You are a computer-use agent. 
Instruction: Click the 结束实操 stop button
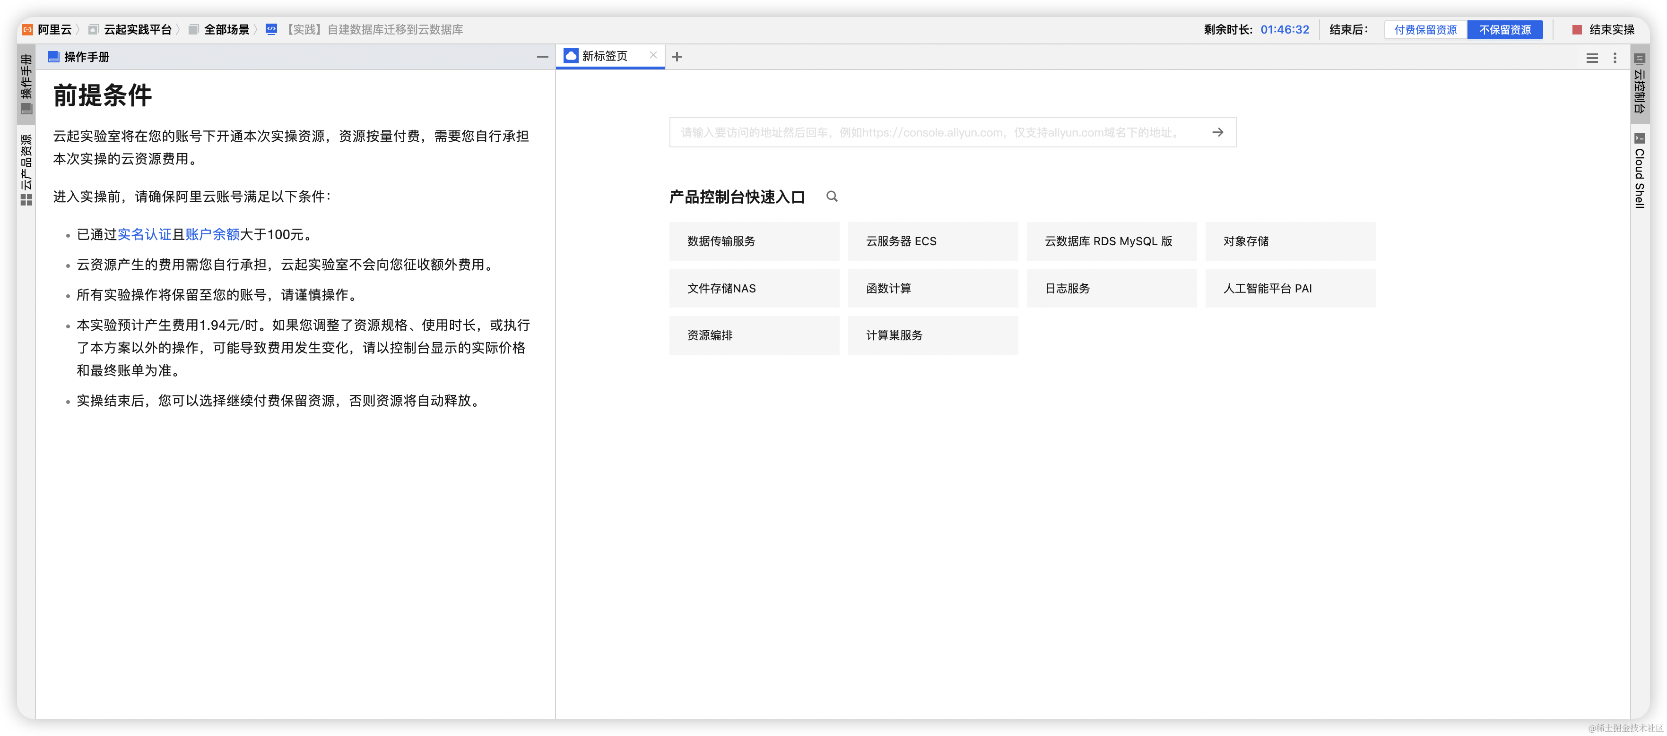pyautogui.click(x=1604, y=30)
